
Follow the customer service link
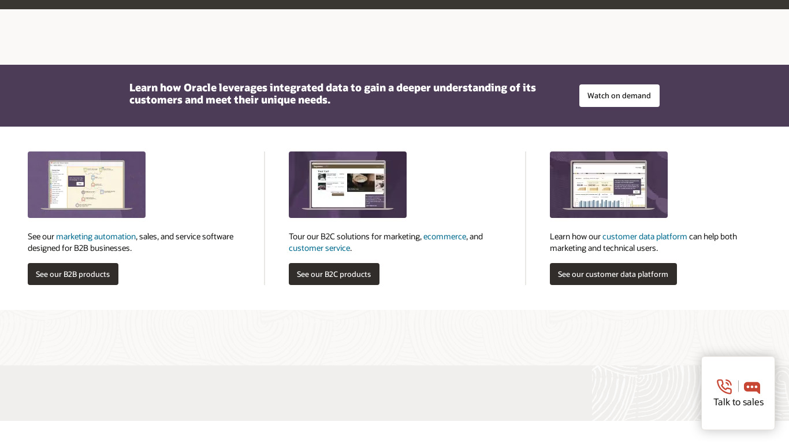(x=319, y=248)
